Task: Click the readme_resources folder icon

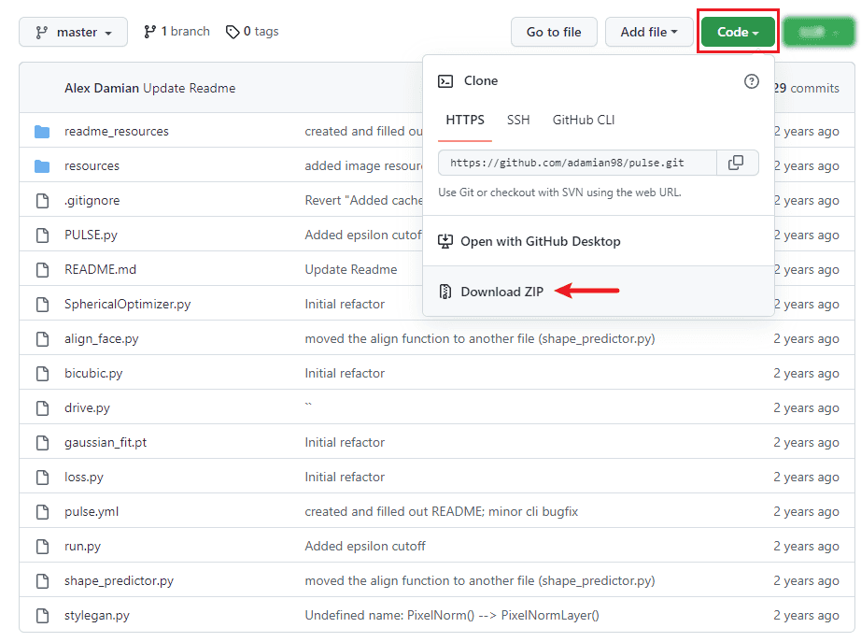Action: coord(42,131)
